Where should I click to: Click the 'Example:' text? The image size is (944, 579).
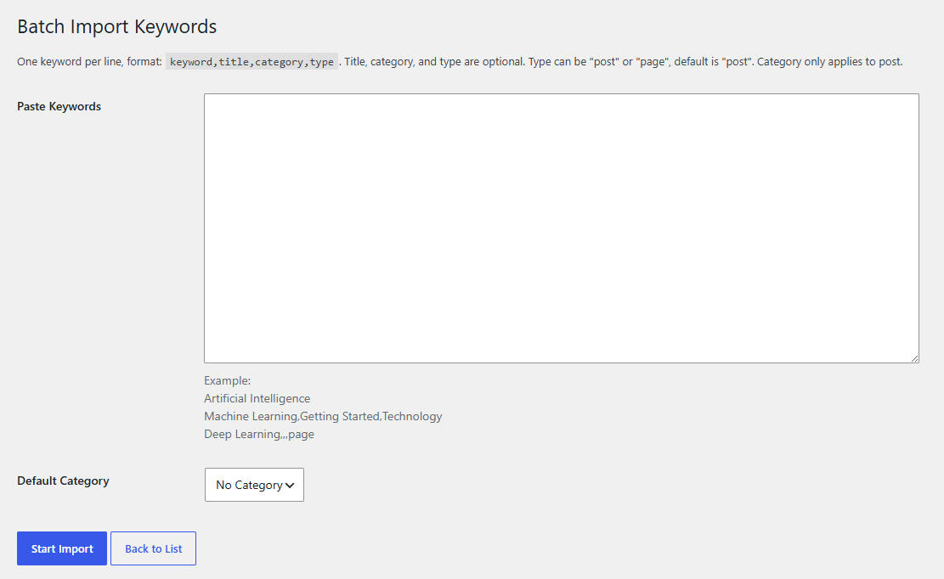tap(228, 380)
